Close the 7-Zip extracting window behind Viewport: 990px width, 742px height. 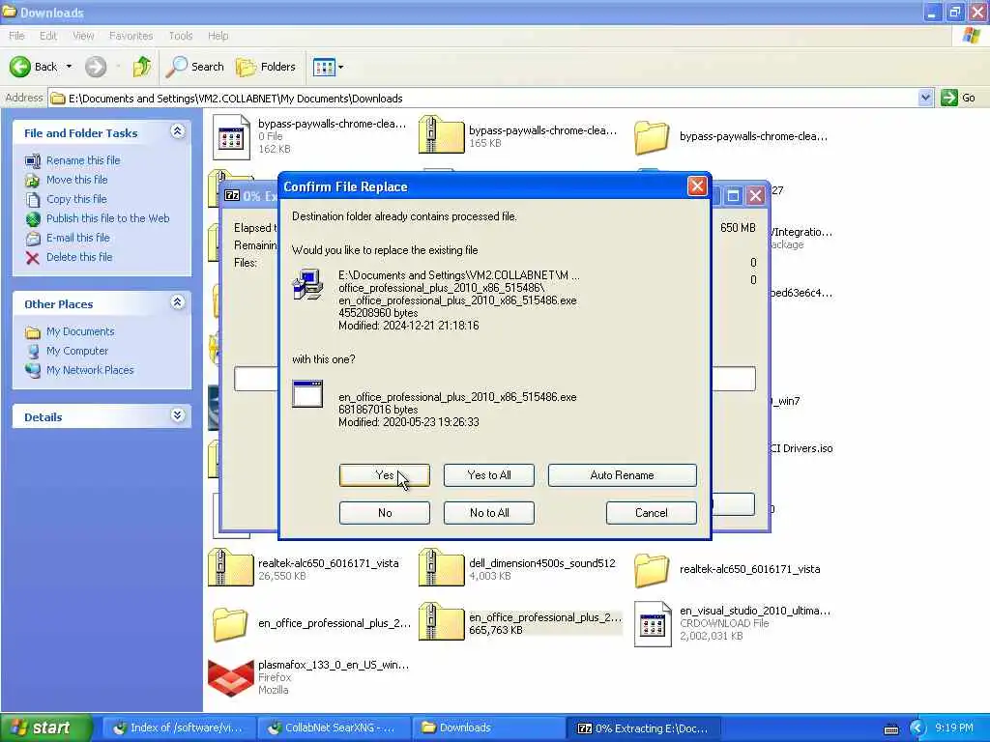click(755, 195)
